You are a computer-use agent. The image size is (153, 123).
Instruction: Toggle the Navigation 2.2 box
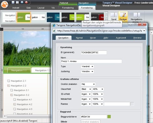click(8, 85)
